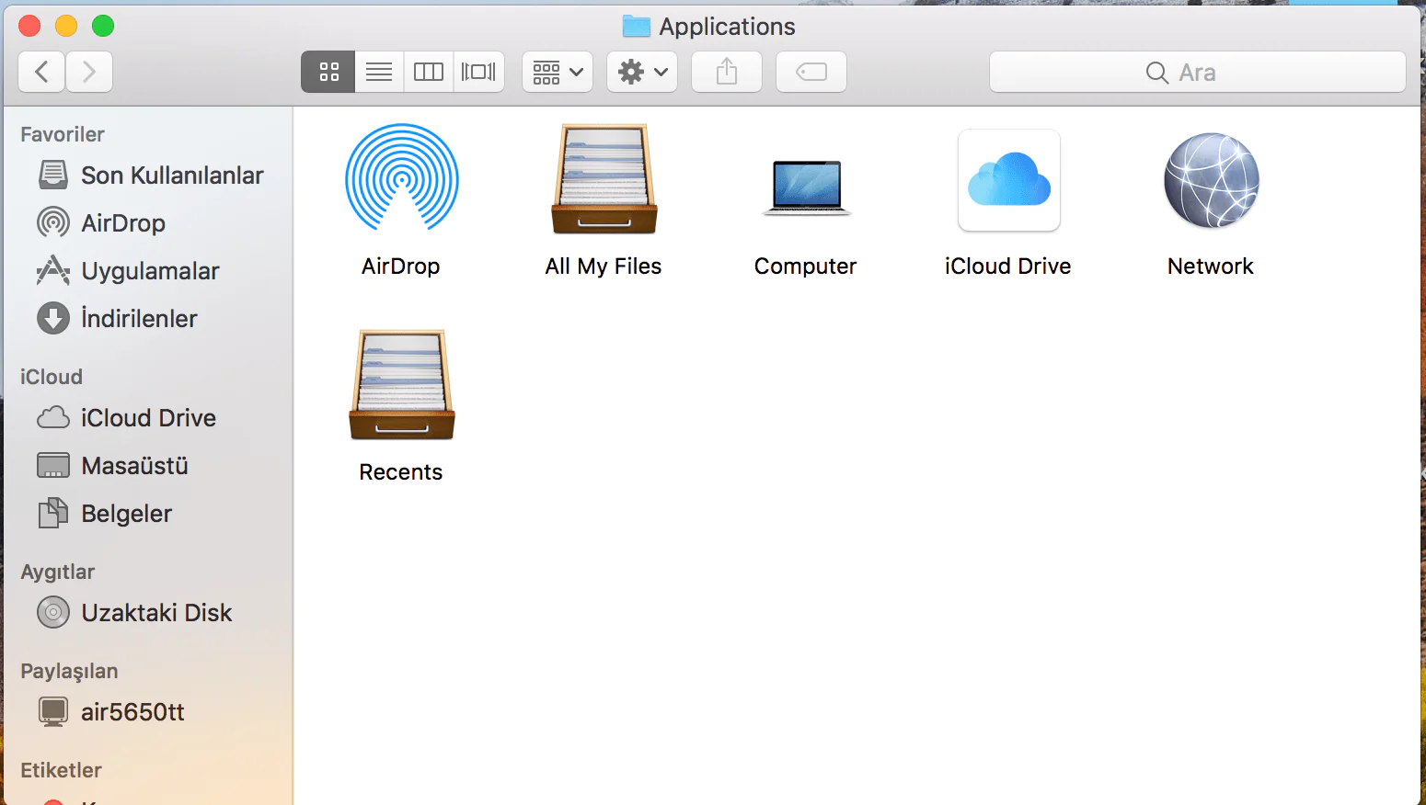Click the Ara search field

[x=1197, y=72]
